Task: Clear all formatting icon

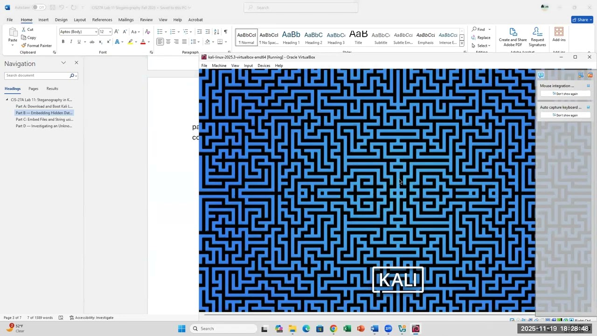Action: click(147, 31)
